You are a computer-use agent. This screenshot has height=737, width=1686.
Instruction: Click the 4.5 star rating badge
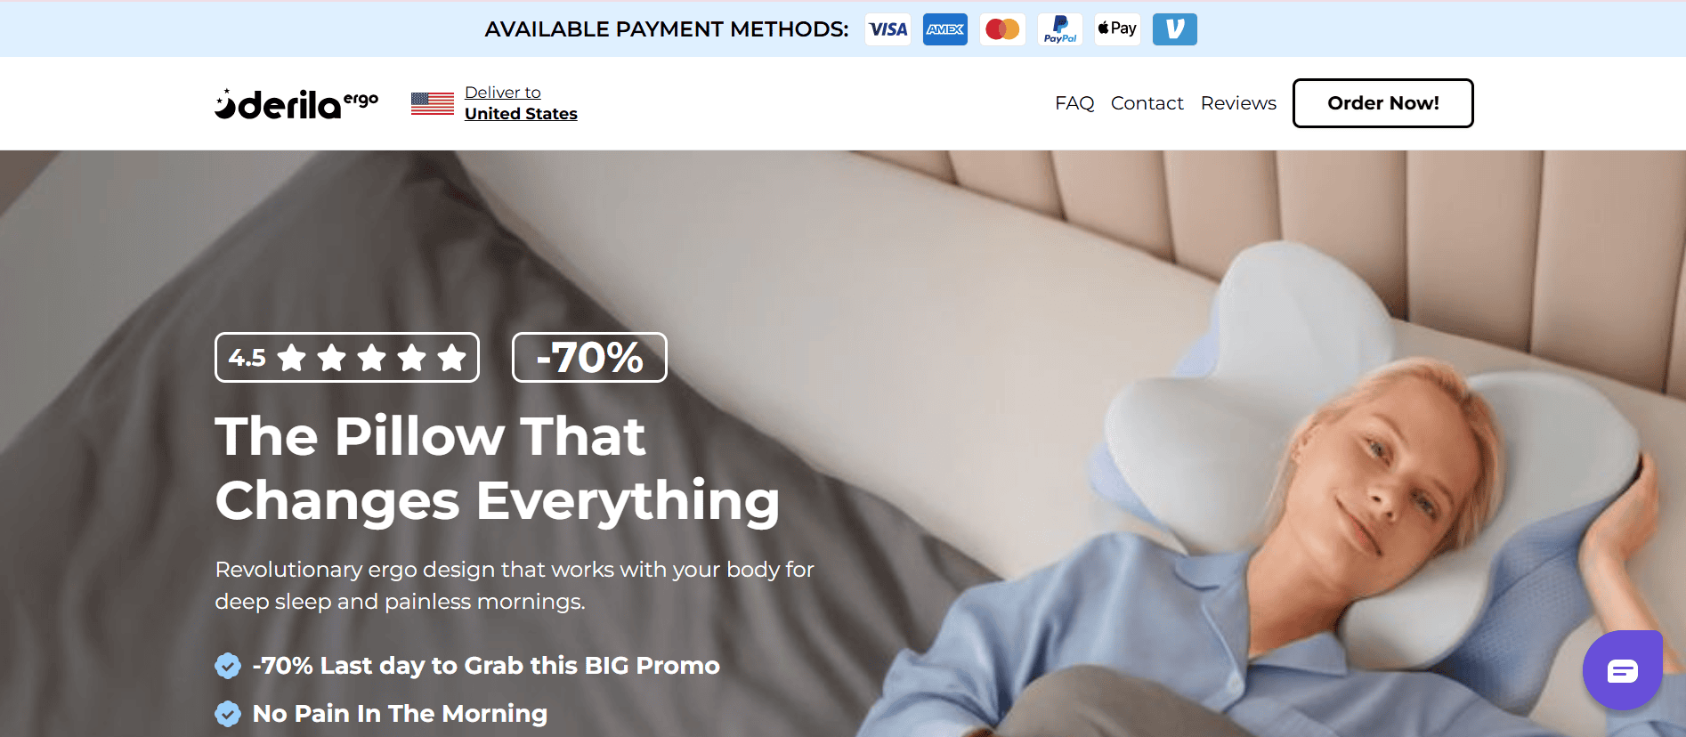click(347, 358)
